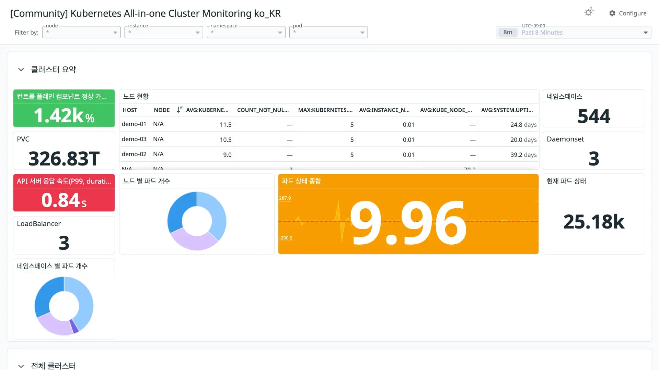Click the COUNT_NOT_NUL... column header

[x=263, y=110]
